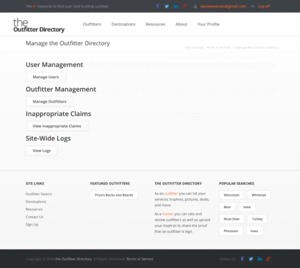
Task: Select the Pheasant popular search tag
Action: (231, 231)
